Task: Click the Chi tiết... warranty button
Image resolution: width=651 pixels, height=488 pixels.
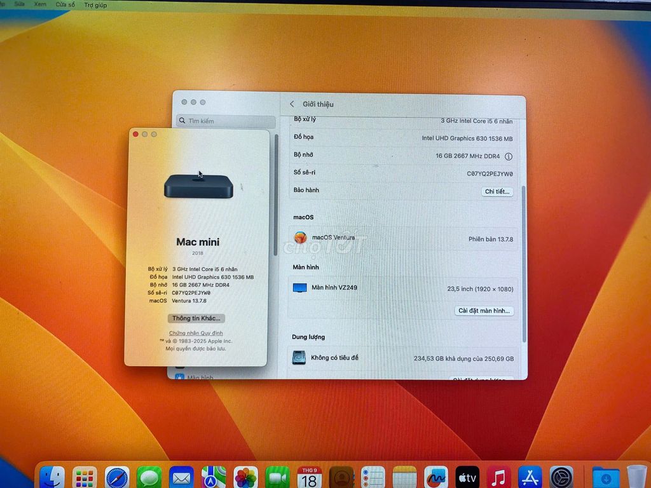Action: (x=497, y=192)
